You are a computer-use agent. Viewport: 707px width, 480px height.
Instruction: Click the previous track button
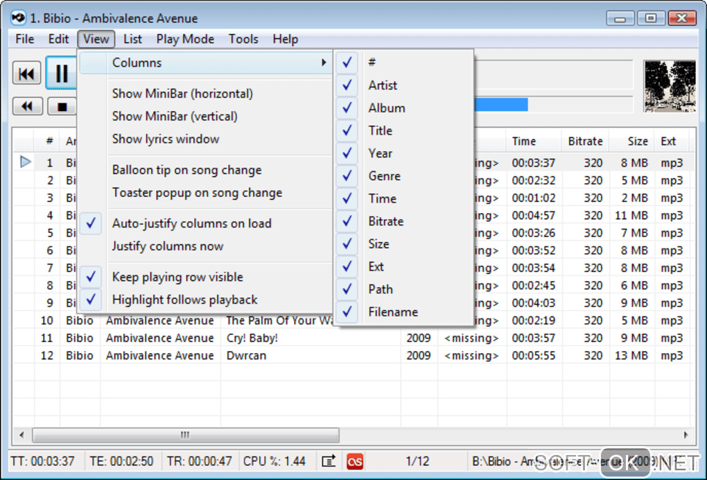[x=26, y=73]
